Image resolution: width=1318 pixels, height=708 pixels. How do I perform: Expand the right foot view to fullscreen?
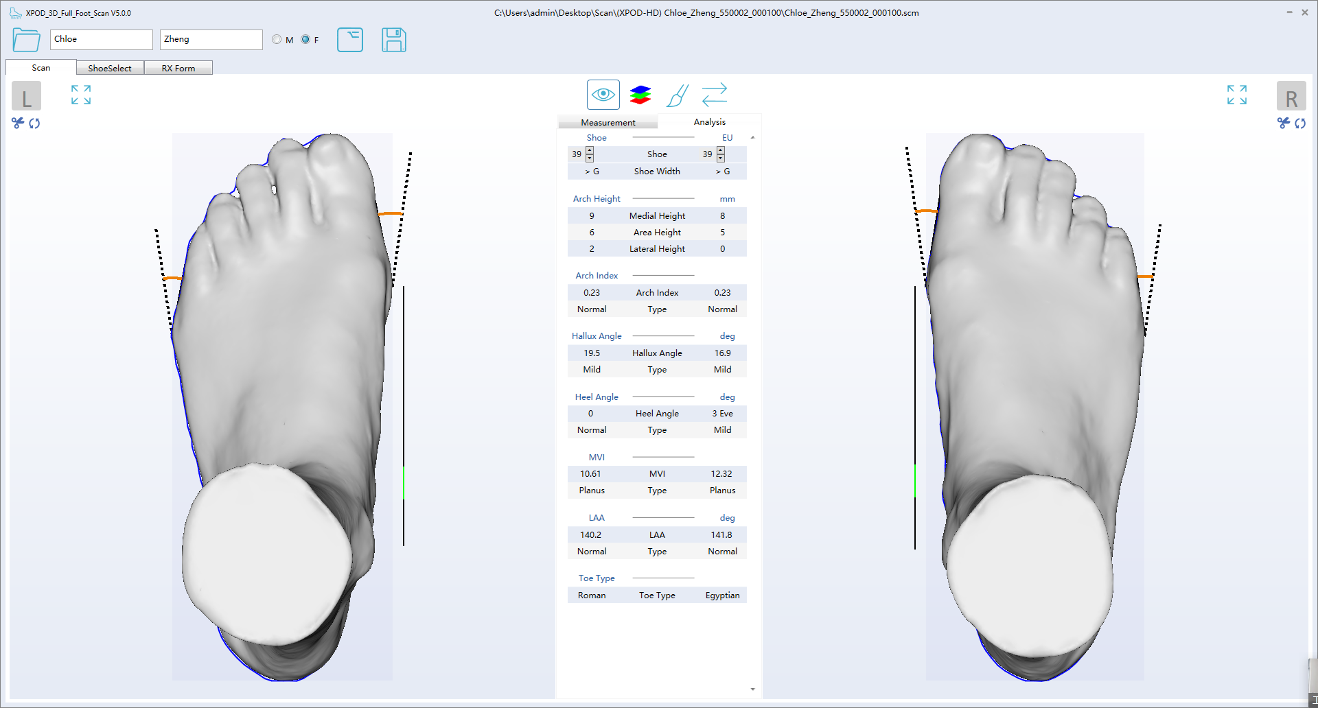[1236, 95]
